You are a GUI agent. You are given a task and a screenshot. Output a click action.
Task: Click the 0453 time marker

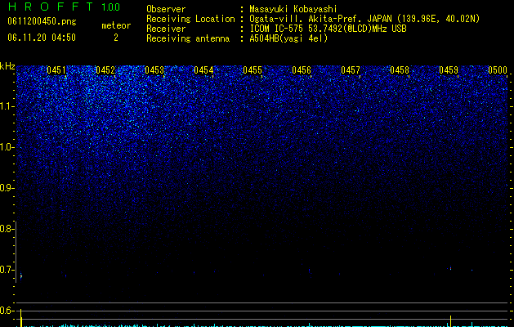tap(154, 70)
